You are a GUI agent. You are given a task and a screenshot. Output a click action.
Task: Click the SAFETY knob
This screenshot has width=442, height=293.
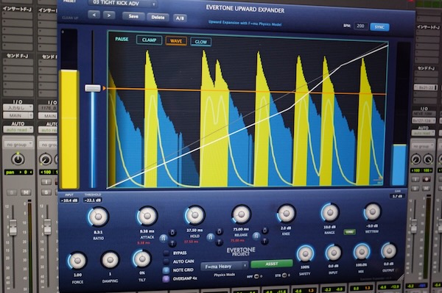(305, 254)
